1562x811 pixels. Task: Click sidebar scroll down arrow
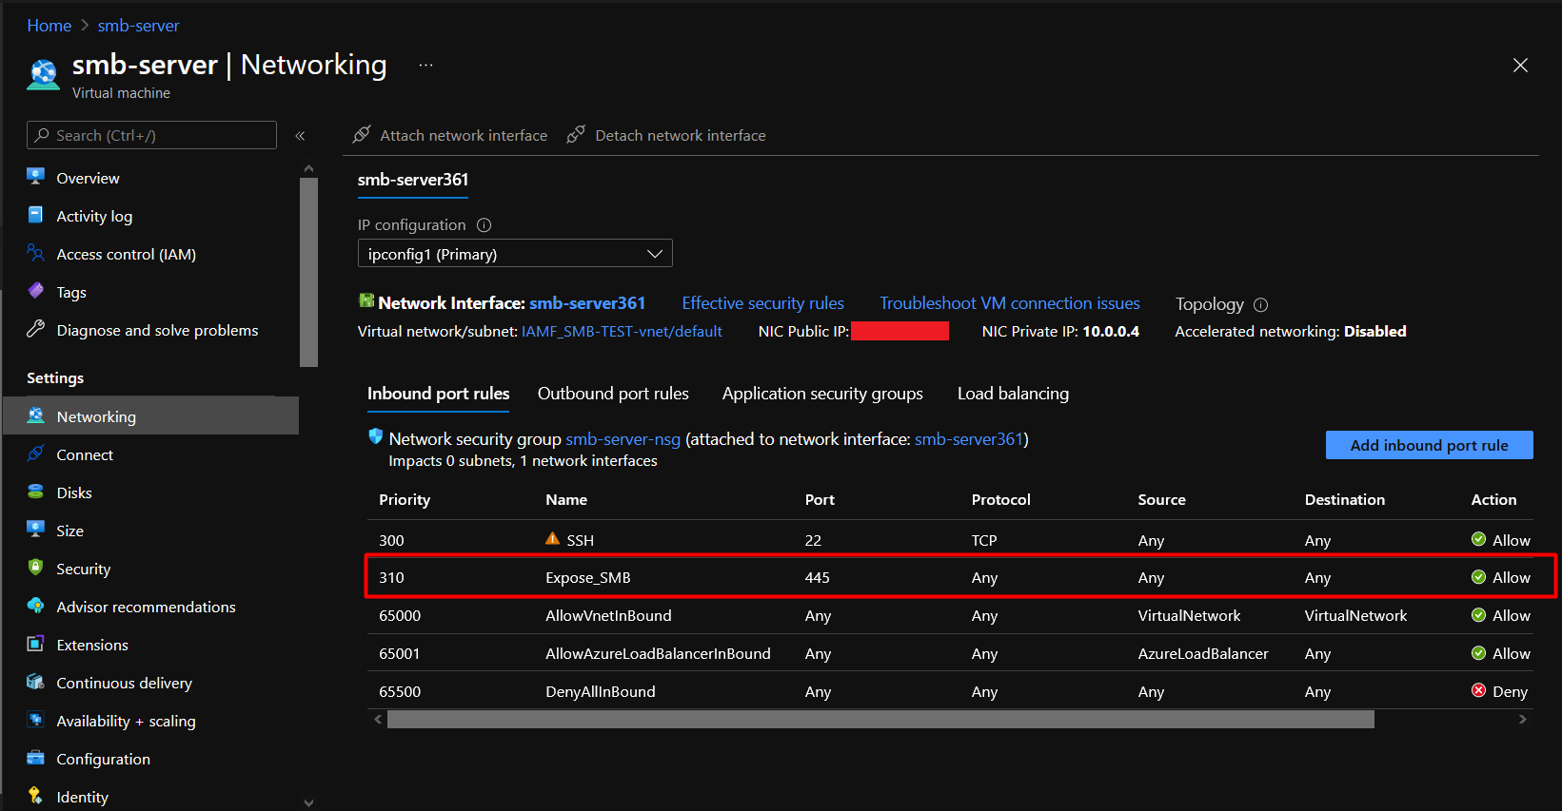pyautogui.click(x=308, y=803)
